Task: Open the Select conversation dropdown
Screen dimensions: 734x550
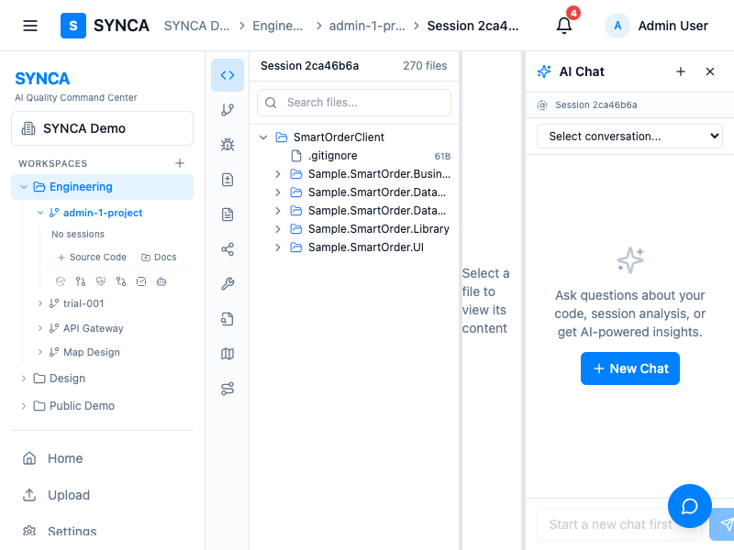Action: pos(629,137)
